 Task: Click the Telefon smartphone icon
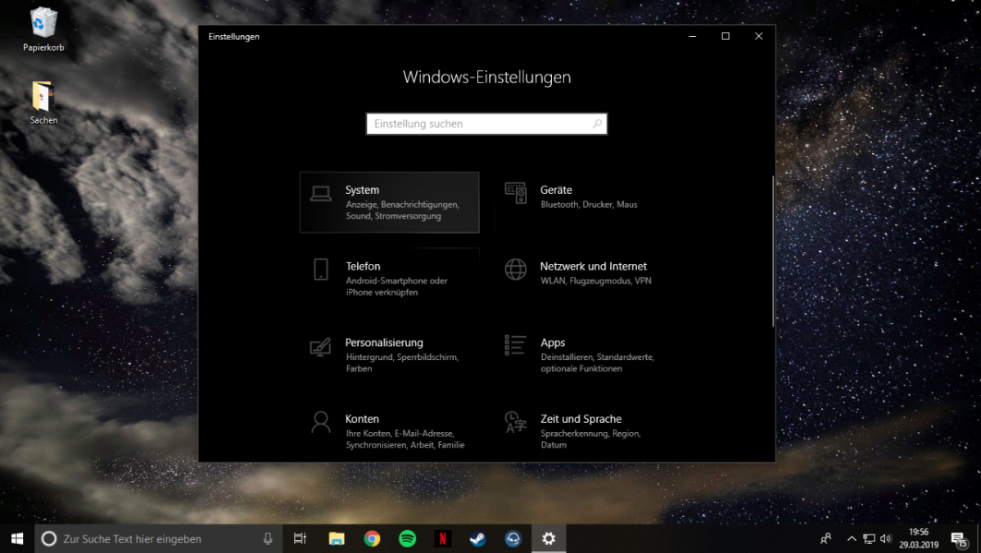321,269
